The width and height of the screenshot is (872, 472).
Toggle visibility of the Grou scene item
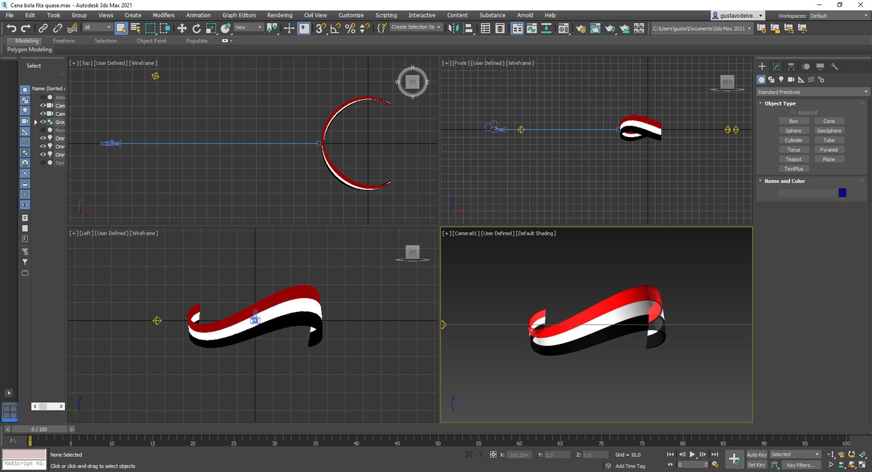pyautogui.click(x=42, y=122)
